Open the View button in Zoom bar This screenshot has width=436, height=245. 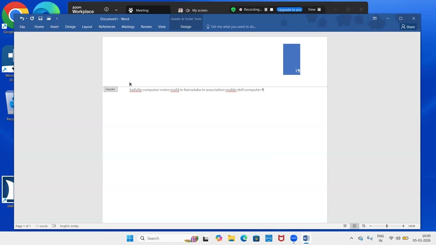[x=314, y=10]
